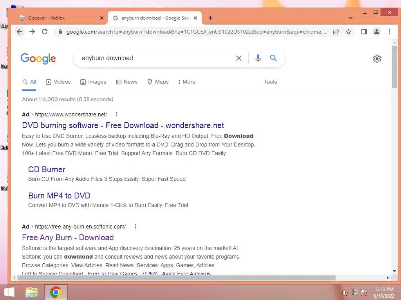Click the muted speaker tray icon

coord(345,293)
